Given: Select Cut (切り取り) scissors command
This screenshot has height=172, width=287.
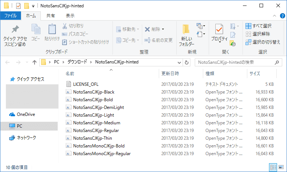Looking at the screenshot, I should tap(73, 26).
